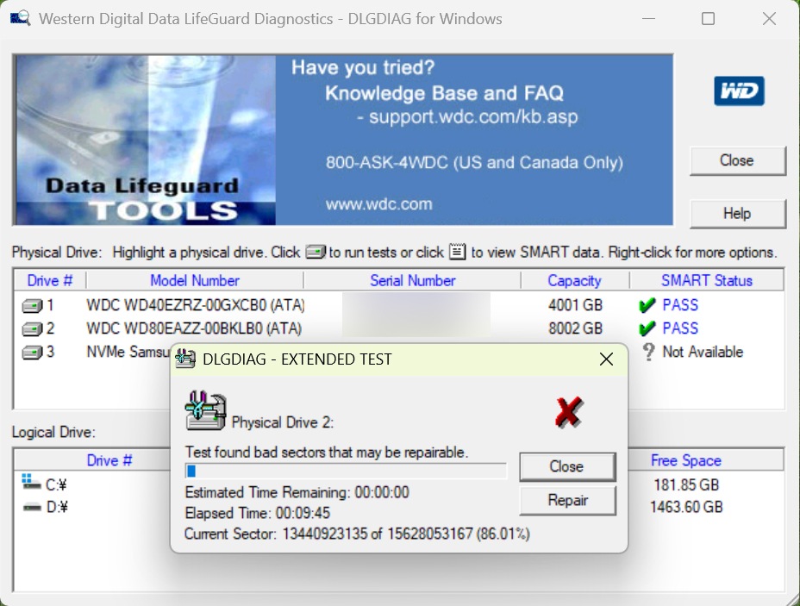Select the drive icon for Physical Drive 2
This screenshot has width=800, height=606.
tap(32, 328)
